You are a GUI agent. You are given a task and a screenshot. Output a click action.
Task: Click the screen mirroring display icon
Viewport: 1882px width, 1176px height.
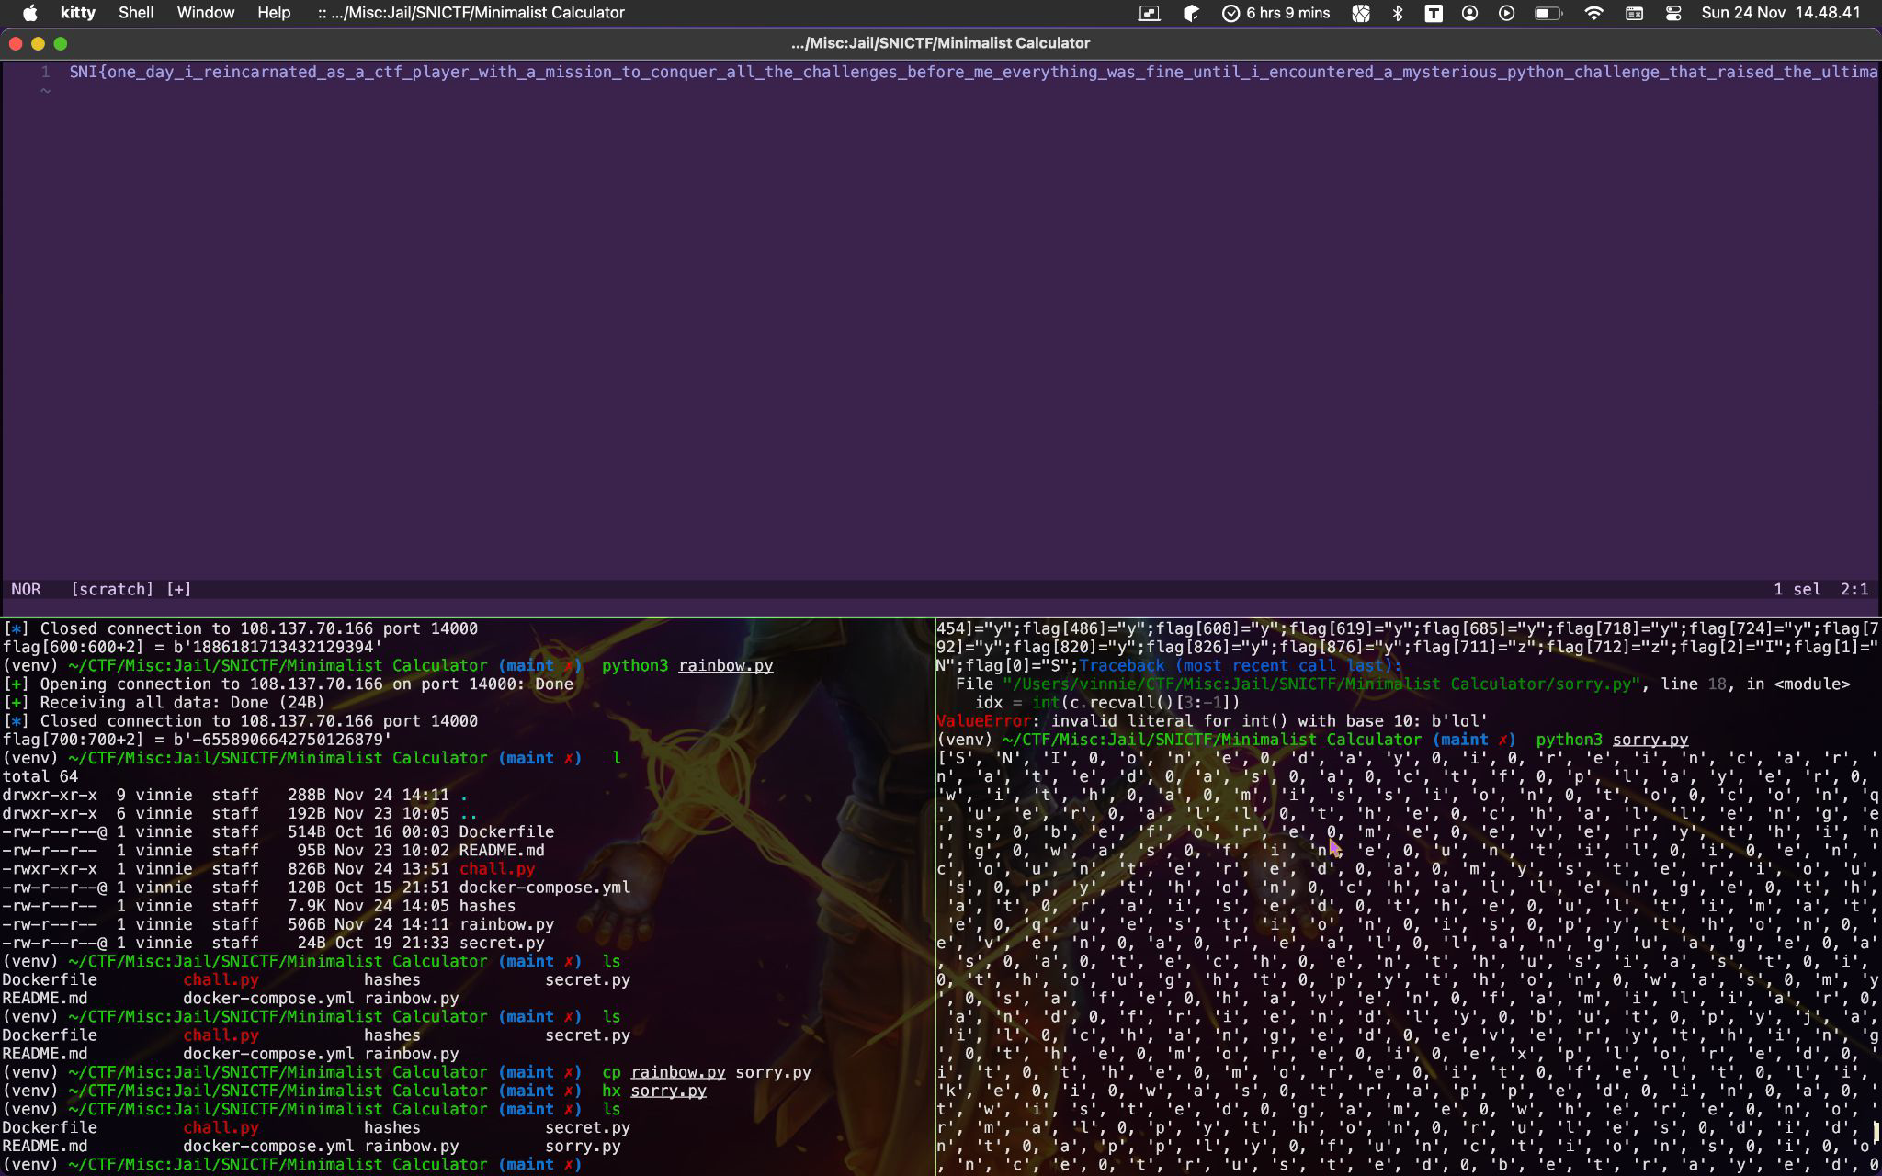[1149, 13]
